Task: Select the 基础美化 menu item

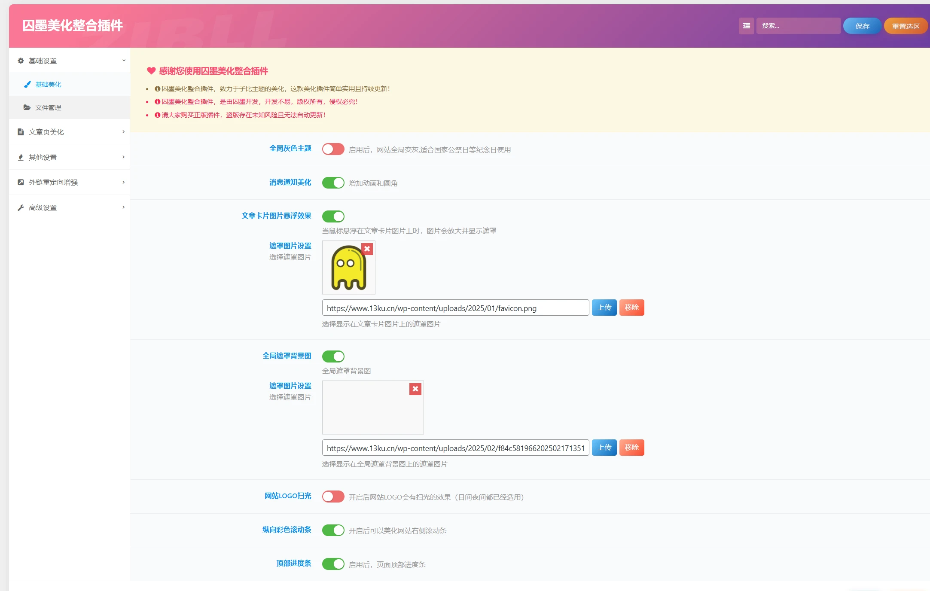Action: [x=48, y=84]
